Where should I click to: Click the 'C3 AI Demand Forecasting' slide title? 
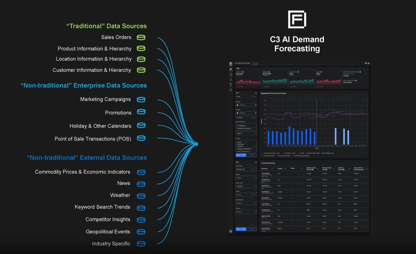(x=297, y=44)
